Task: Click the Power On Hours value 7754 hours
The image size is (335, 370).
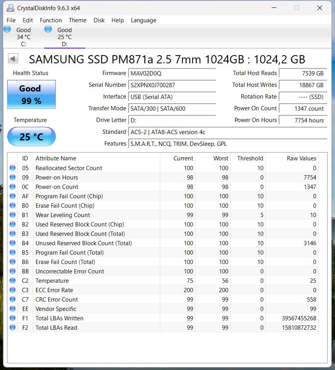Action: tap(303, 120)
